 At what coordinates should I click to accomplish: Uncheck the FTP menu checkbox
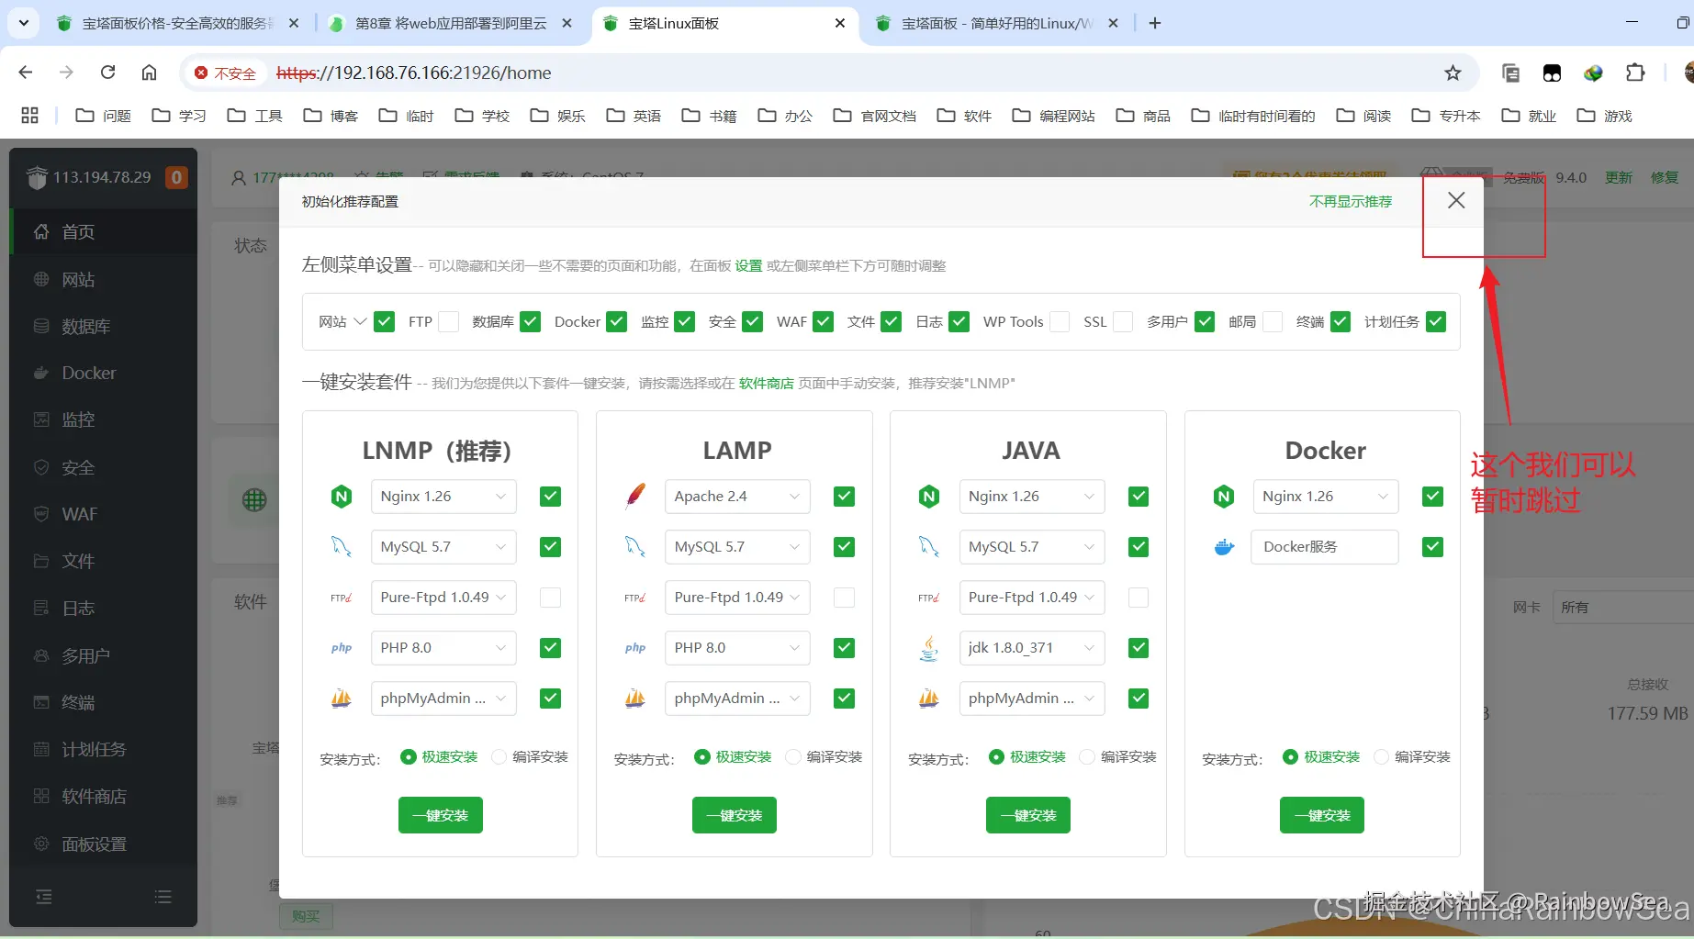point(449,322)
